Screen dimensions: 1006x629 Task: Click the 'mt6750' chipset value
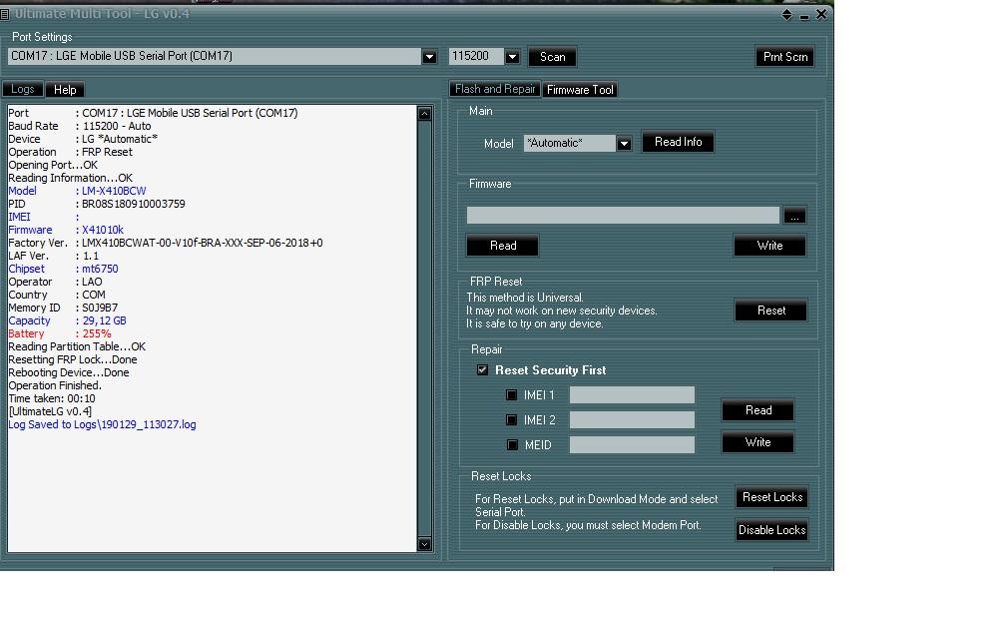coord(100,269)
